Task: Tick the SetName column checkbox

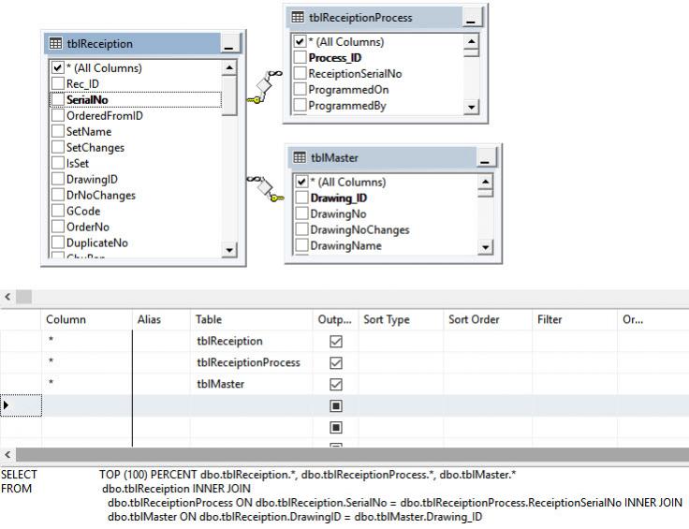Action: pos(57,131)
